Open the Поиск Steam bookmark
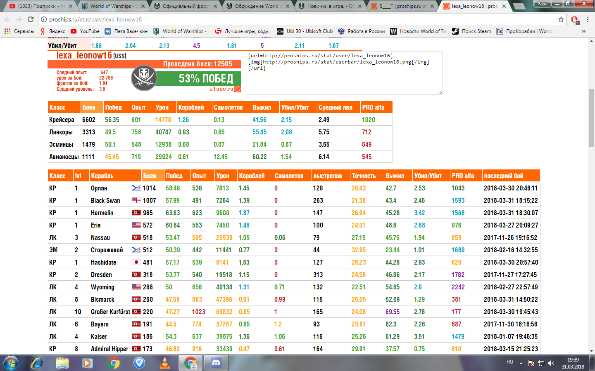This screenshot has width=595, height=371. [471, 31]
